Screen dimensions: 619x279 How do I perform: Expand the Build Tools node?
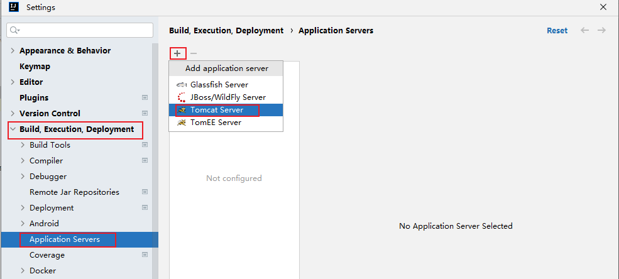[23, 145]
